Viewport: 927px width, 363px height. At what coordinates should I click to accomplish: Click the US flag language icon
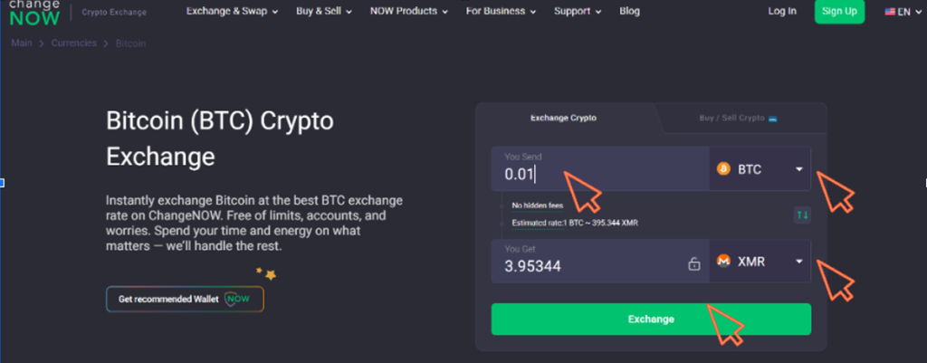tap(890, 12)
